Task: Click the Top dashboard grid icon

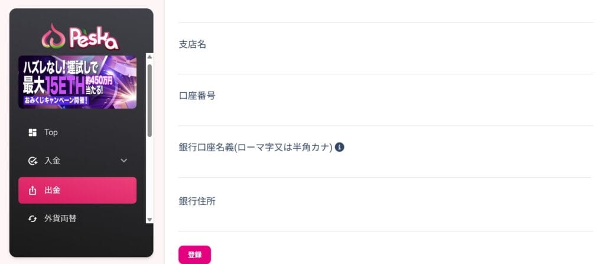Action: [33, 132]
